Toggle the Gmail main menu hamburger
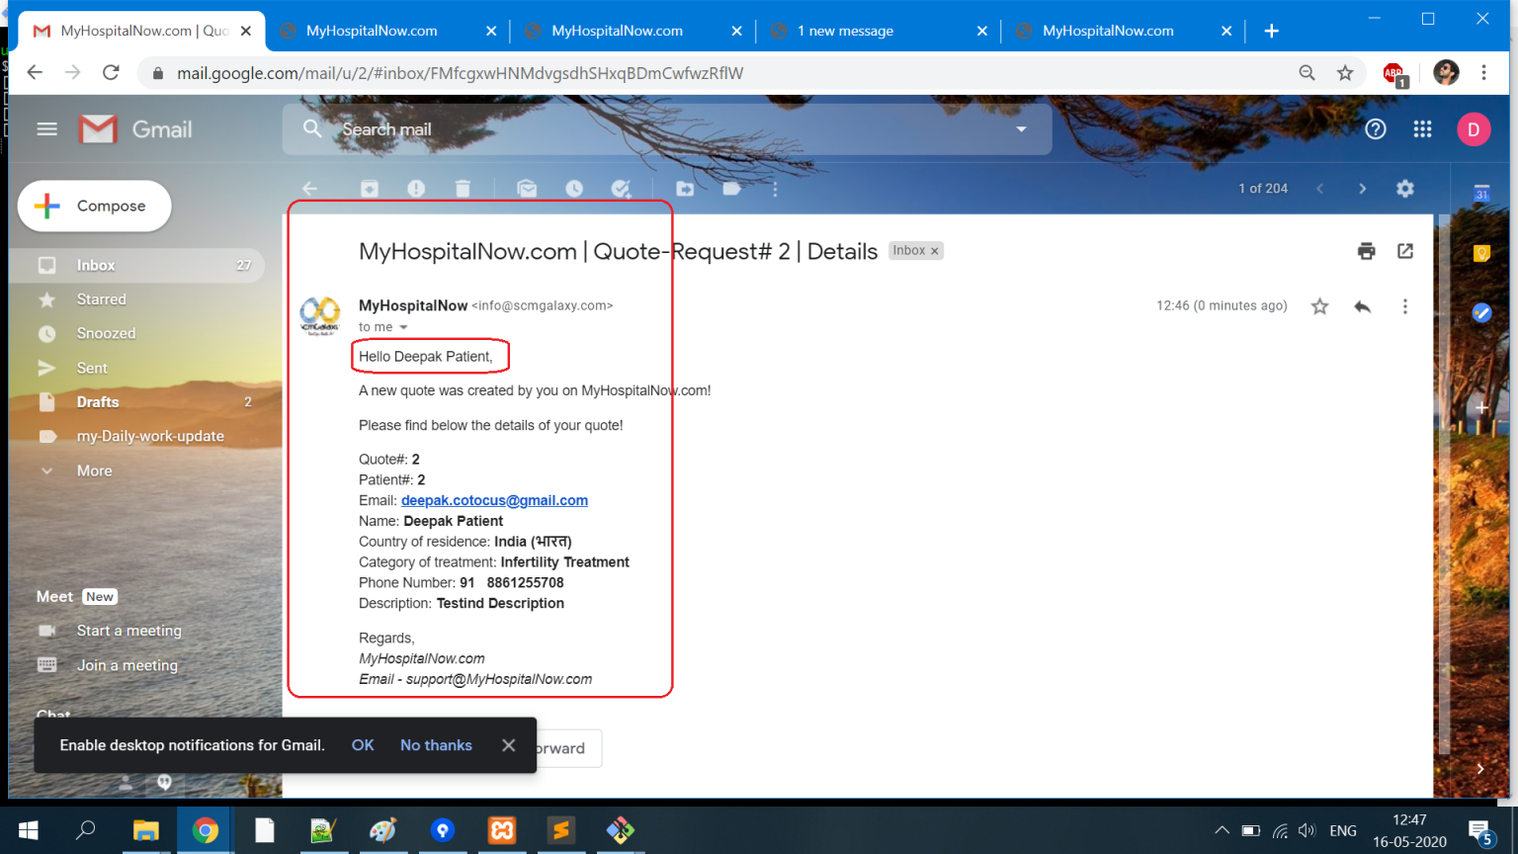1518x854 pixels. point(47,129)
